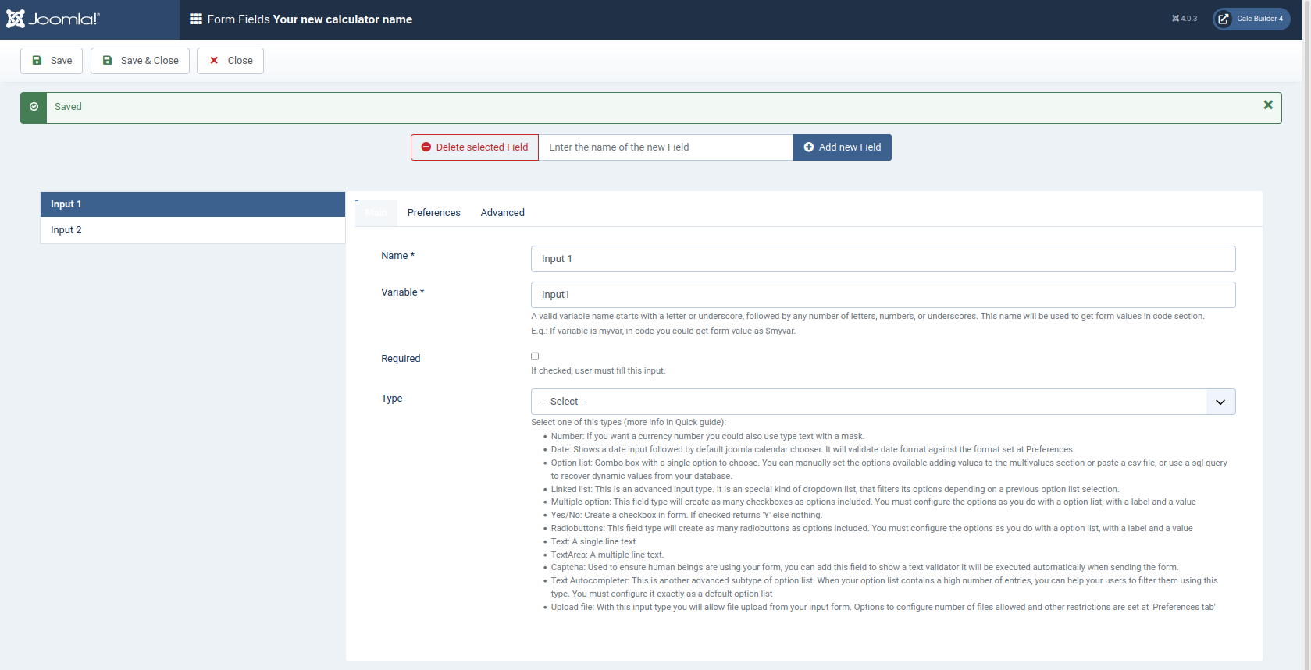Click the 'Required' field label
The width and height of the screenshot is (1311, 670).
point(401,359)
